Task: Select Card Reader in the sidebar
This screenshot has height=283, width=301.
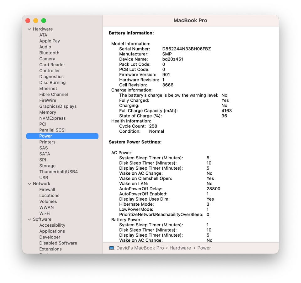Action: 52,65
